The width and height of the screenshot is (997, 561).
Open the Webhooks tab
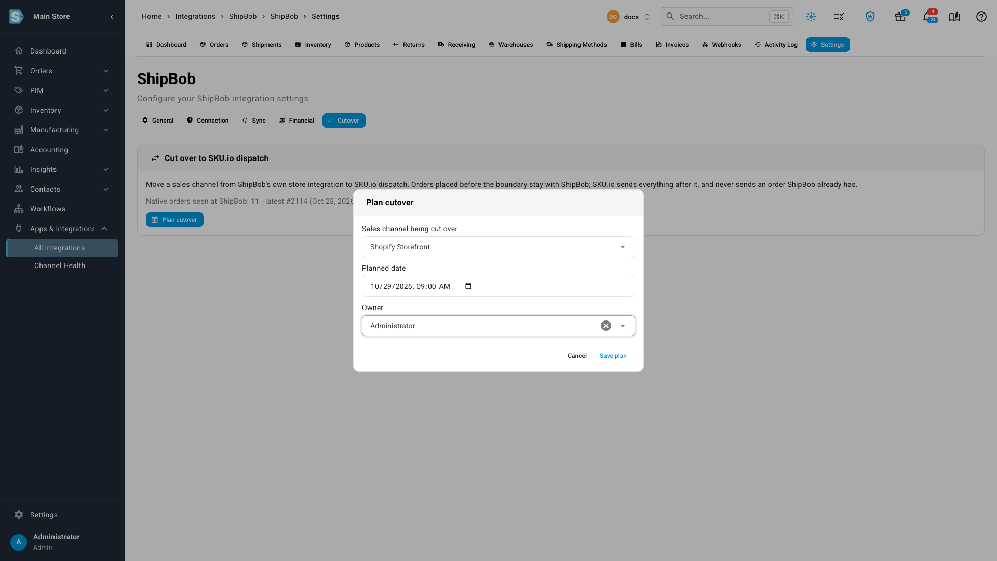tap(721, 45)
